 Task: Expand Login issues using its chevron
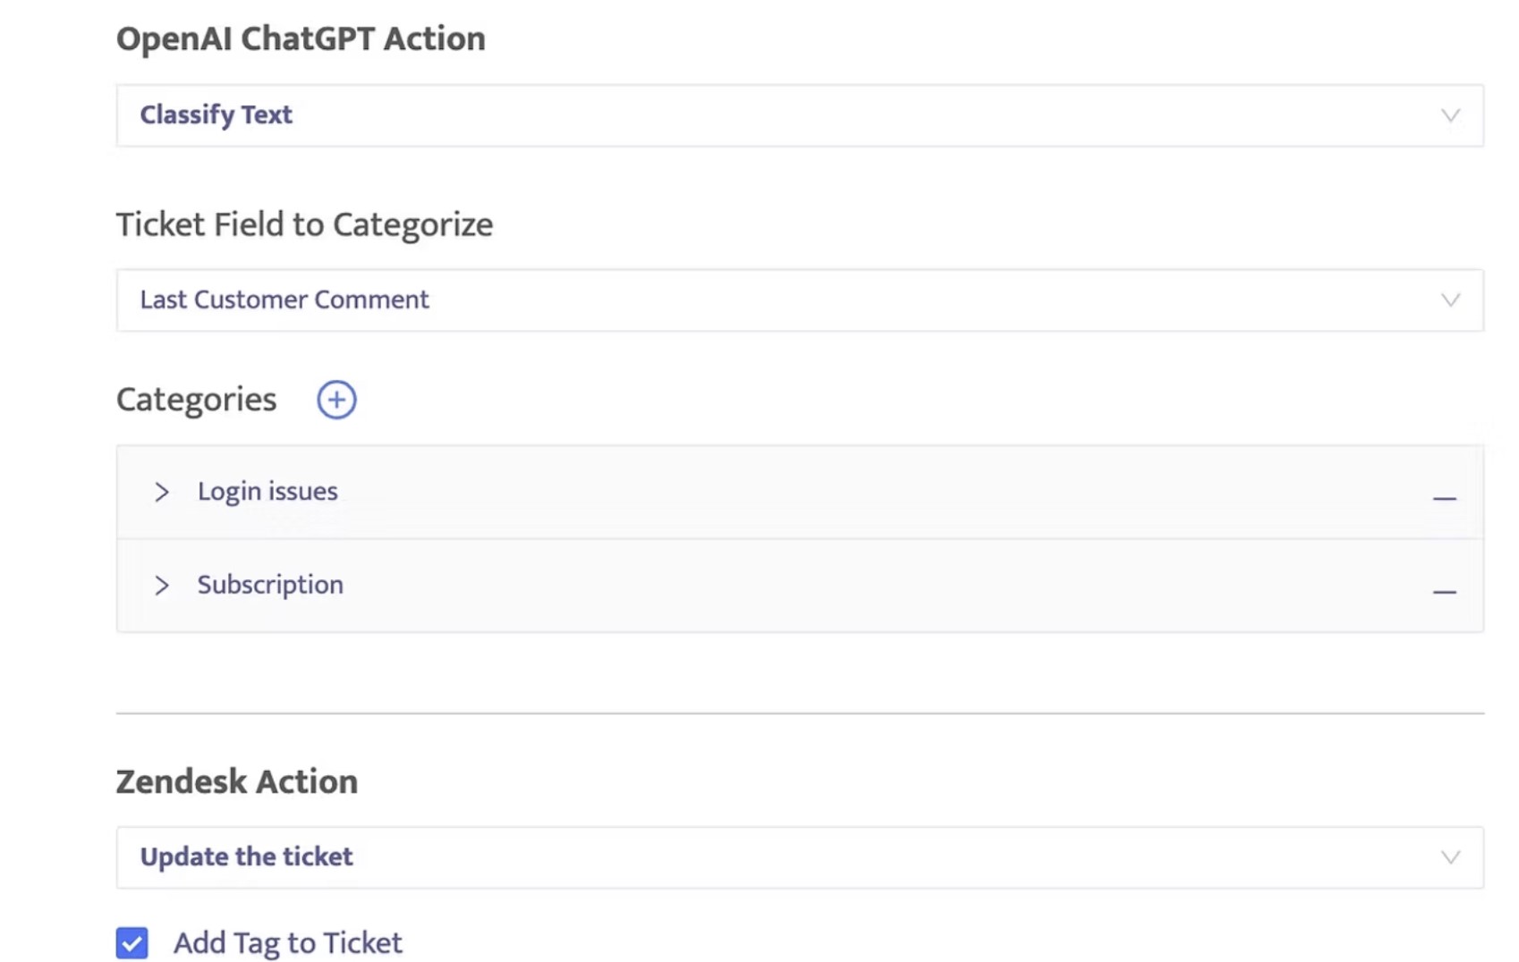(x=162, y=492)
